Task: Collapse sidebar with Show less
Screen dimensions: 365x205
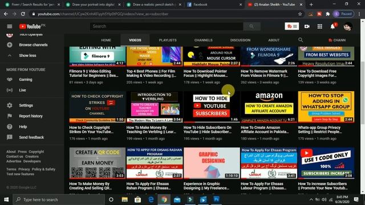Action: click(27, 56)
